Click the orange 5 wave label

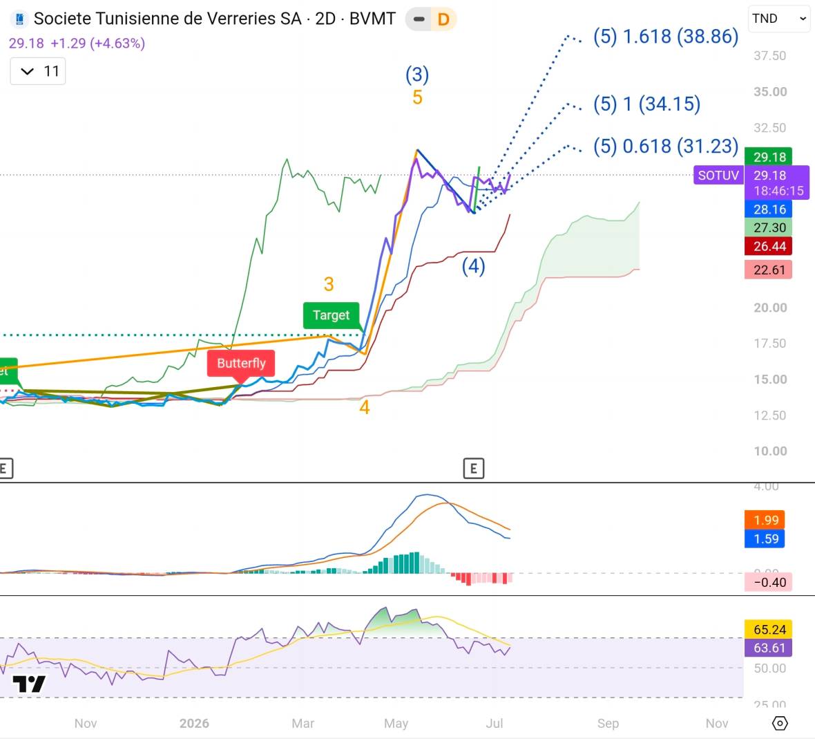(x=417, y=97)
